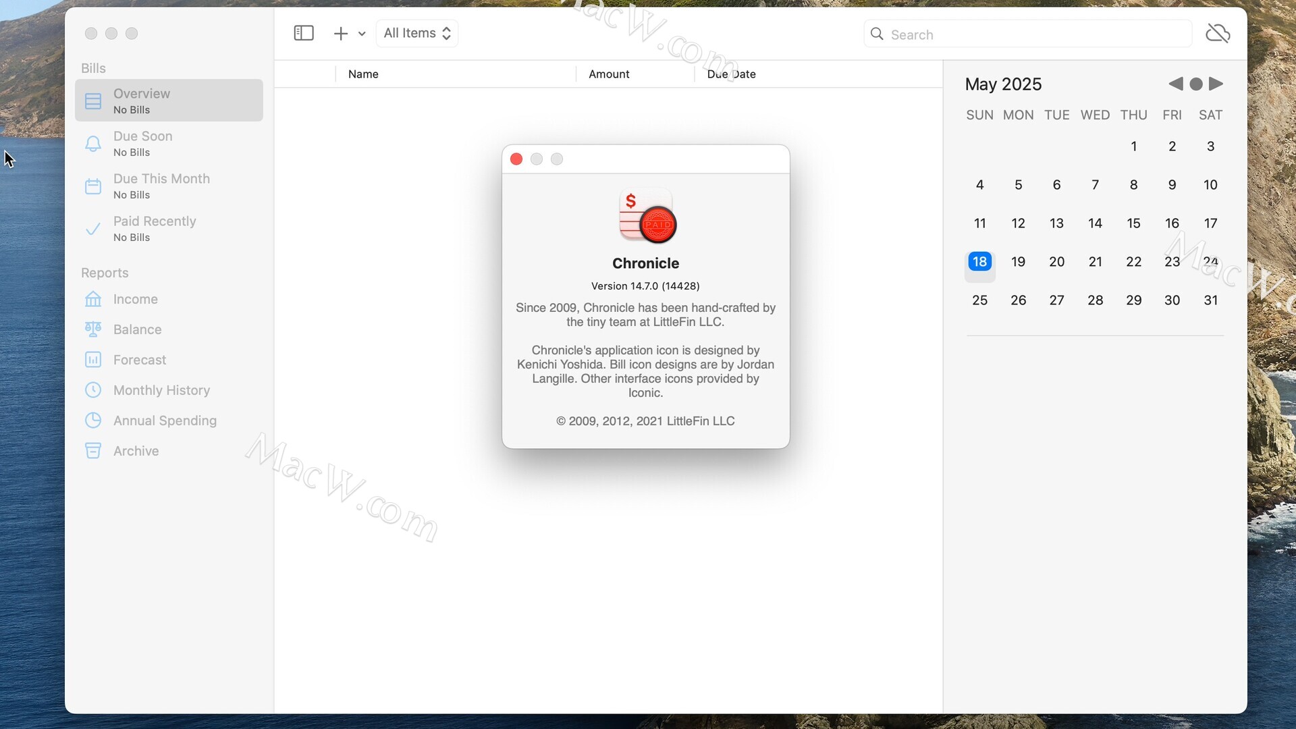Focus the Search field

coord(1028,34)
